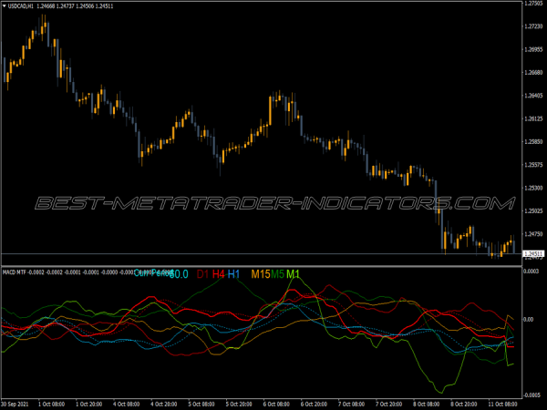Click the 1.25575 price axis label

tap(533, 165)
